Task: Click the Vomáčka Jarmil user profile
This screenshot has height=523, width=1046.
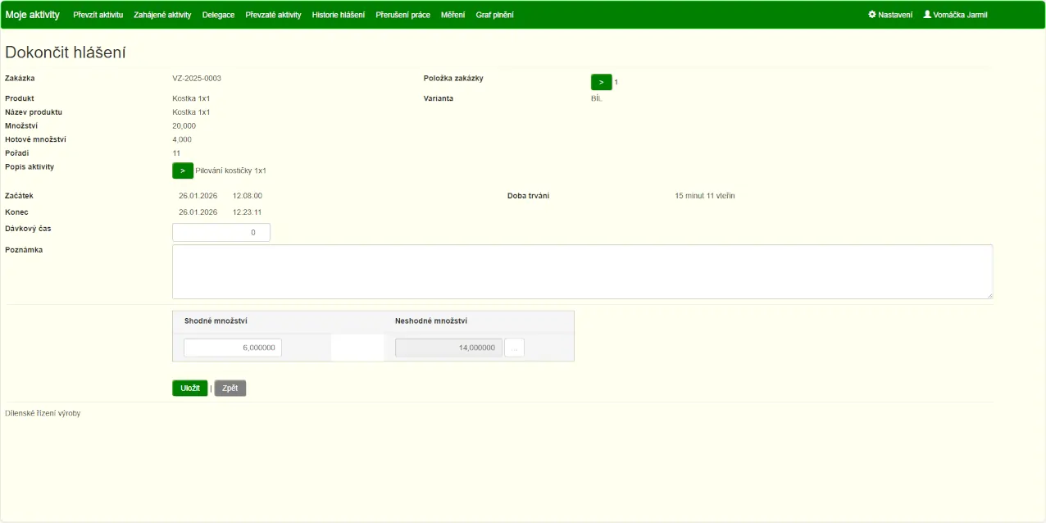Action: (x=955, y=15)
